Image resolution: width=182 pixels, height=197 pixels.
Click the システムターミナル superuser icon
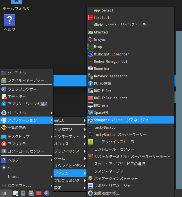point(90,156)
